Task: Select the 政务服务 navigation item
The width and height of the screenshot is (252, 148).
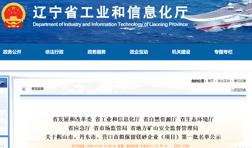Action: coord(97,52)
